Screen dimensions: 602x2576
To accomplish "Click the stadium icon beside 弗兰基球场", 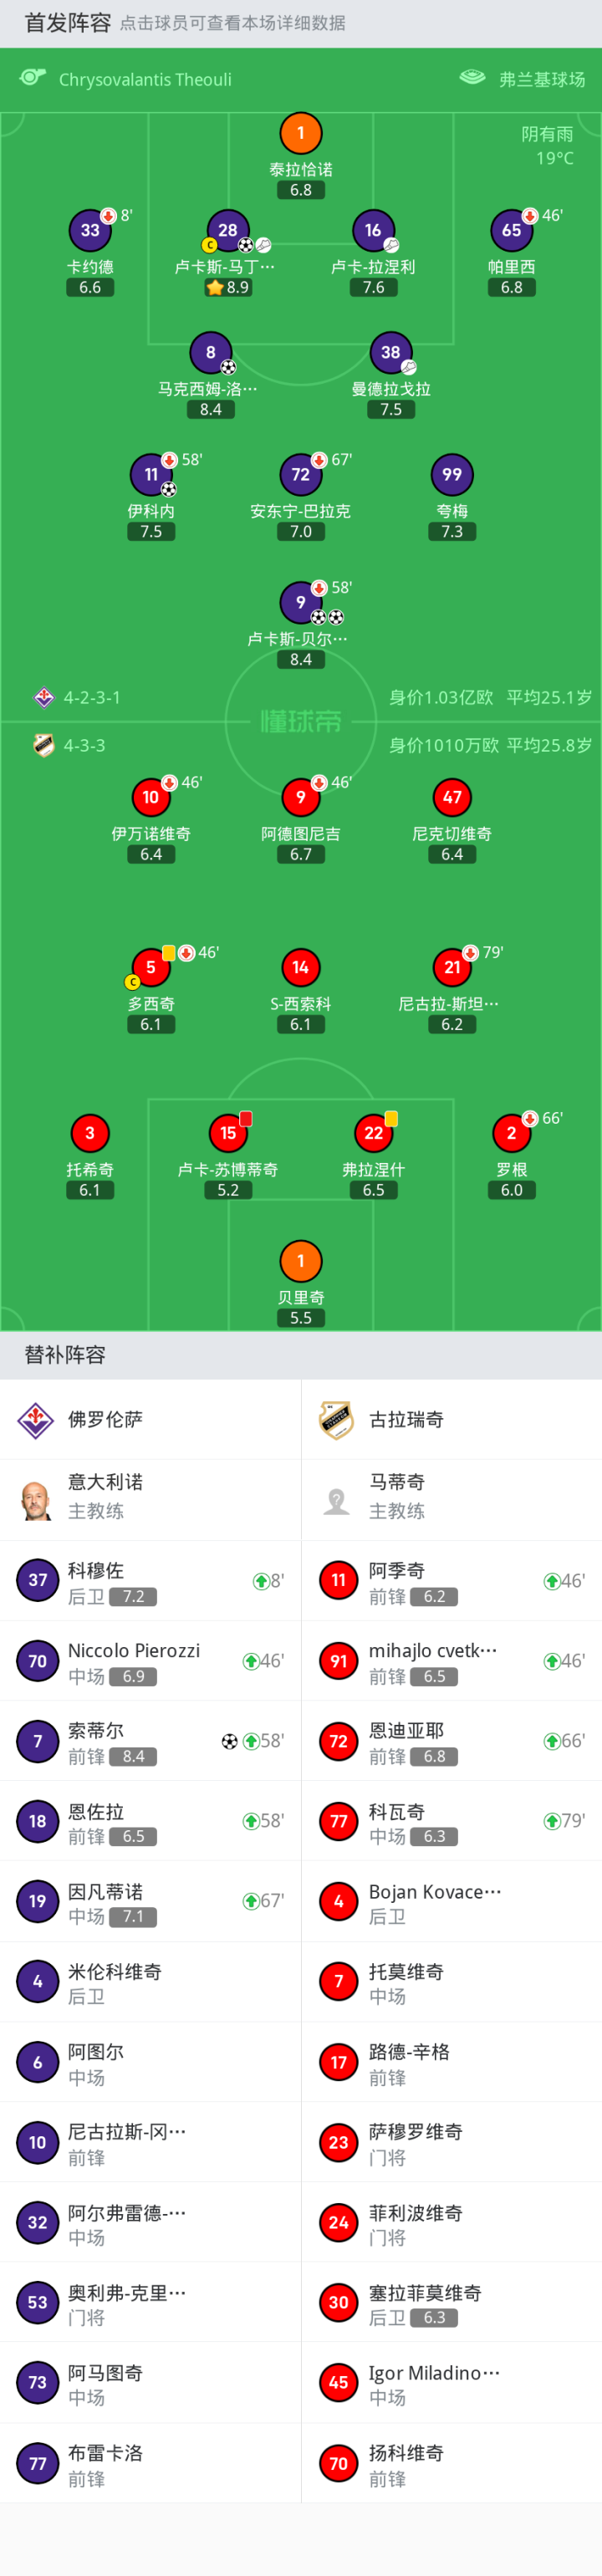I will (472, 78).
